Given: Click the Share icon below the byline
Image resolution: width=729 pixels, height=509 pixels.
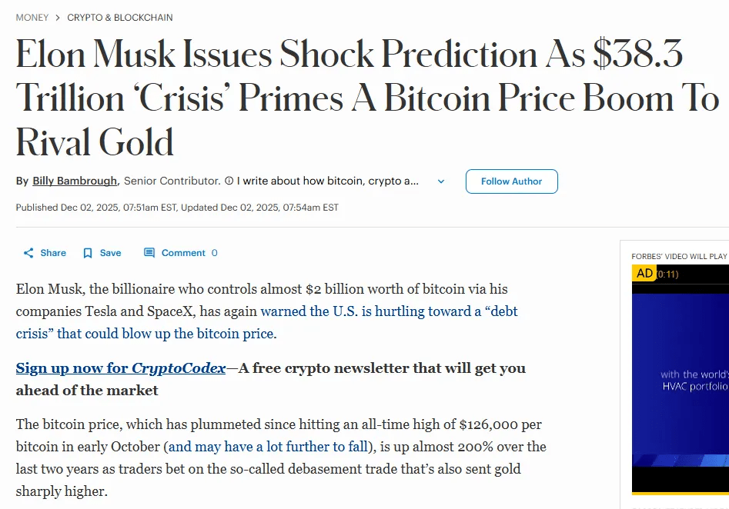Looking at the screenshot, I should (28, 253).
